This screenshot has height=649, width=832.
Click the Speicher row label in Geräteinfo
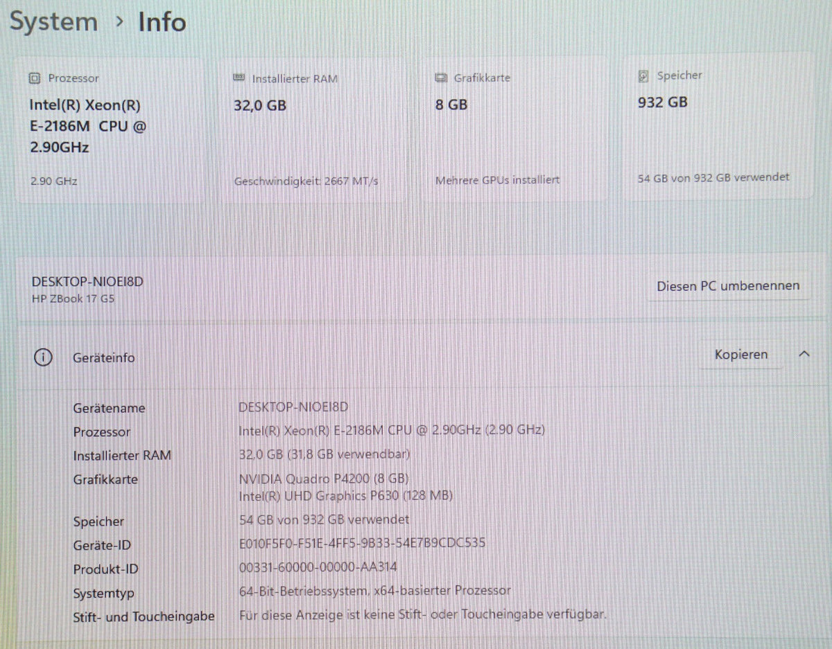[x=98, y=522]
